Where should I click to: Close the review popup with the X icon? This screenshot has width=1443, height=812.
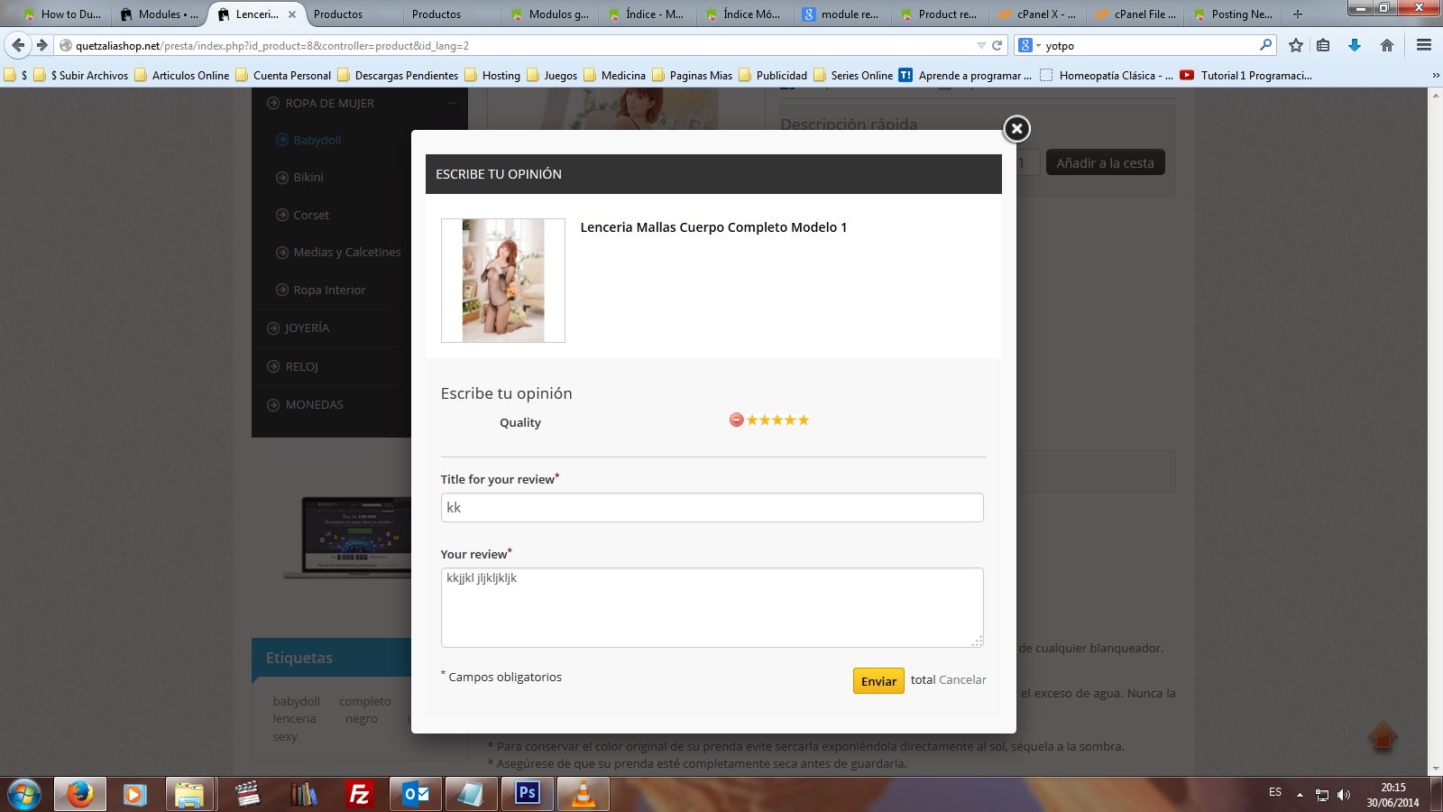[1016, 129]
